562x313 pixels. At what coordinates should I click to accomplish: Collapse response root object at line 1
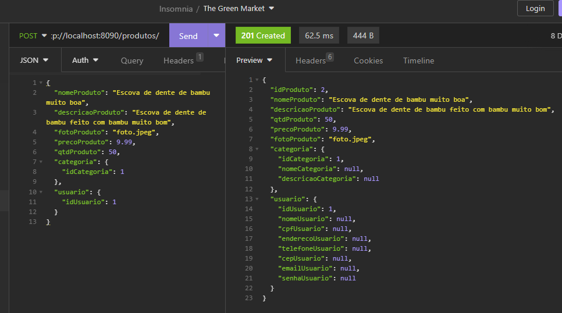pos(257,80)
